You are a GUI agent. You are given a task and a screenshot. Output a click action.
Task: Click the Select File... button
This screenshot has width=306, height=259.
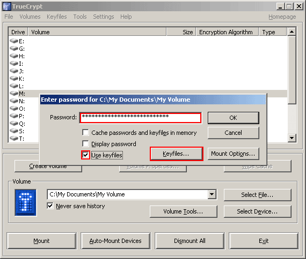(257, 195)
